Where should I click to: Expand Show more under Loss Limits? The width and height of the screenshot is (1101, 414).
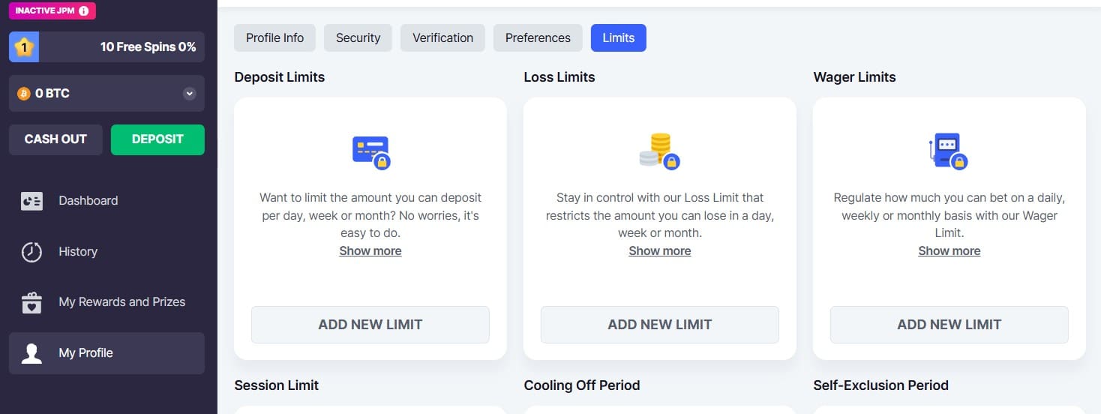point(660,250)
